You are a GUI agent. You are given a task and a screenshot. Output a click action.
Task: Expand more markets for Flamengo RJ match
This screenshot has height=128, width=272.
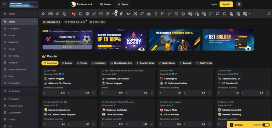pyautogui.click(x=210, y=93)
